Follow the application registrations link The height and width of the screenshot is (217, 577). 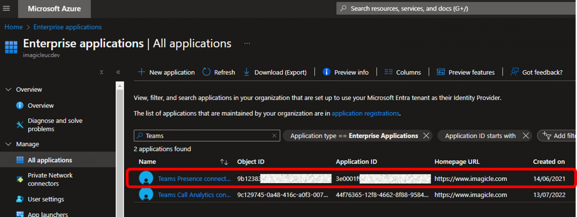365,113
